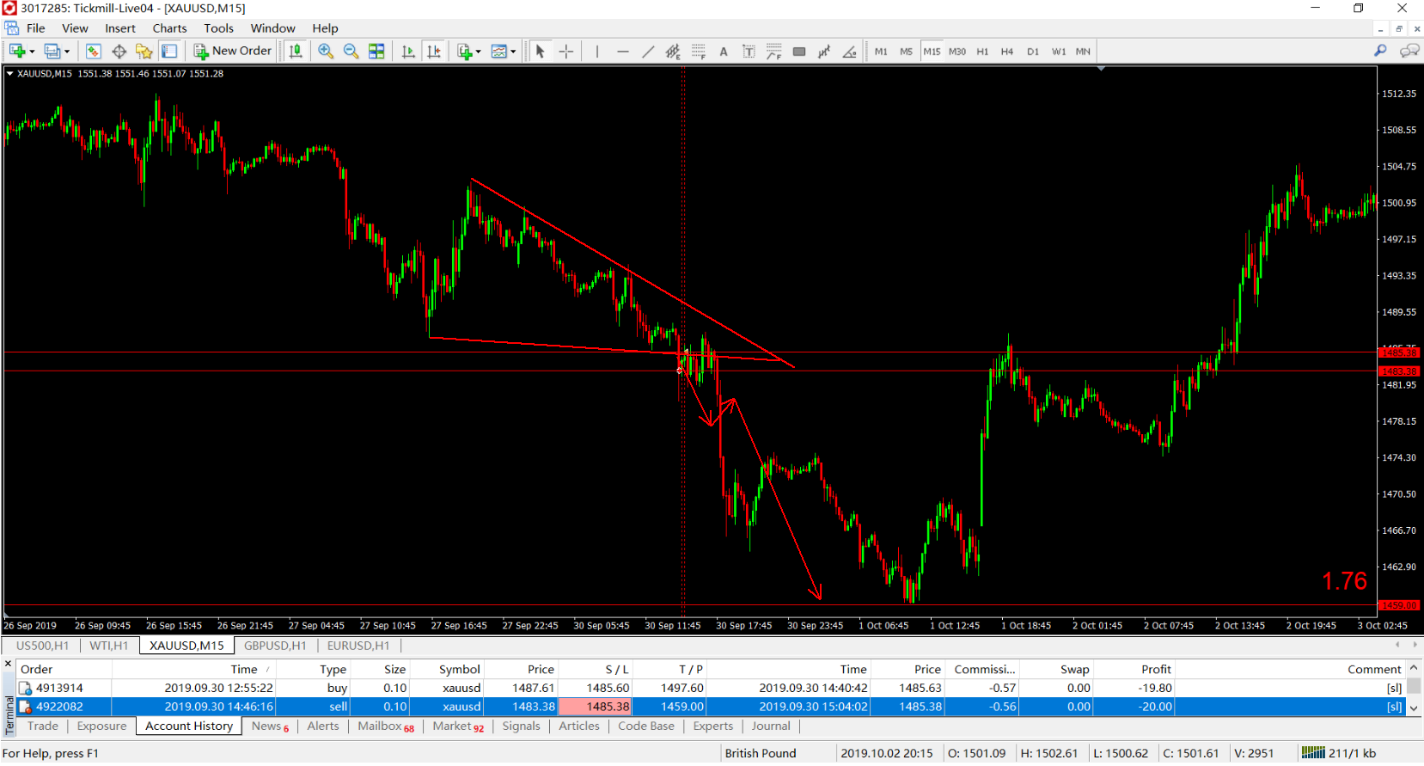Select the Fibonacci fan tool
The height and width of the screenshot is (766, 1424).
(774, 52)
